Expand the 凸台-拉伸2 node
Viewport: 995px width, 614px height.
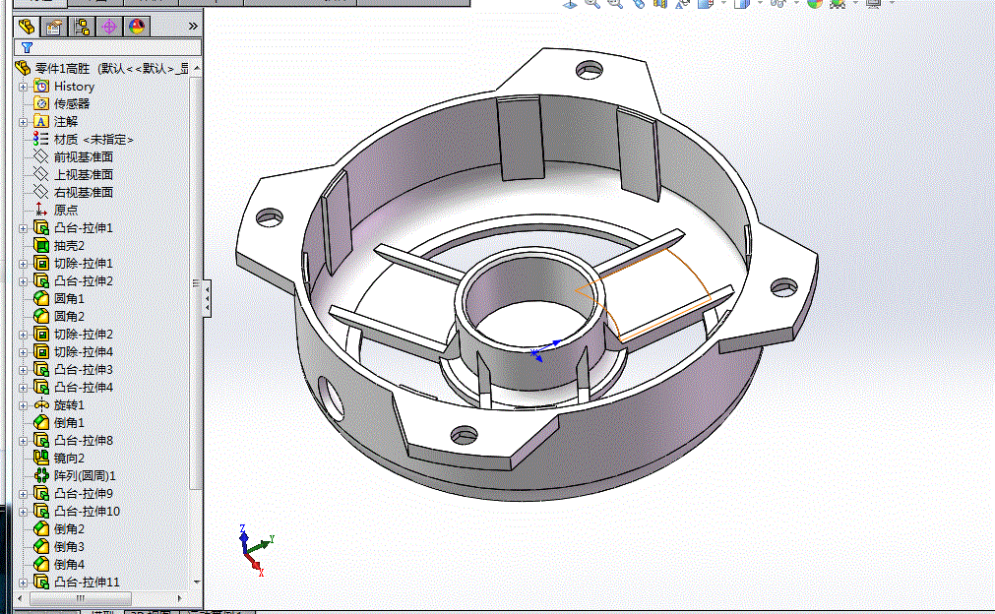pyautogui.click(x=24, y=281)
